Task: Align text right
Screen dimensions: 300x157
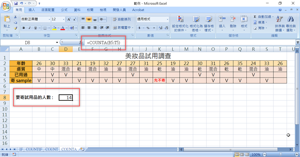Action: [95, 28]
